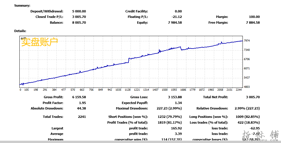Click the yellow 实盘账户 watermark text
Image resolution: width=281 pixels, height=143 pixels.
click(x=40, y=42)
